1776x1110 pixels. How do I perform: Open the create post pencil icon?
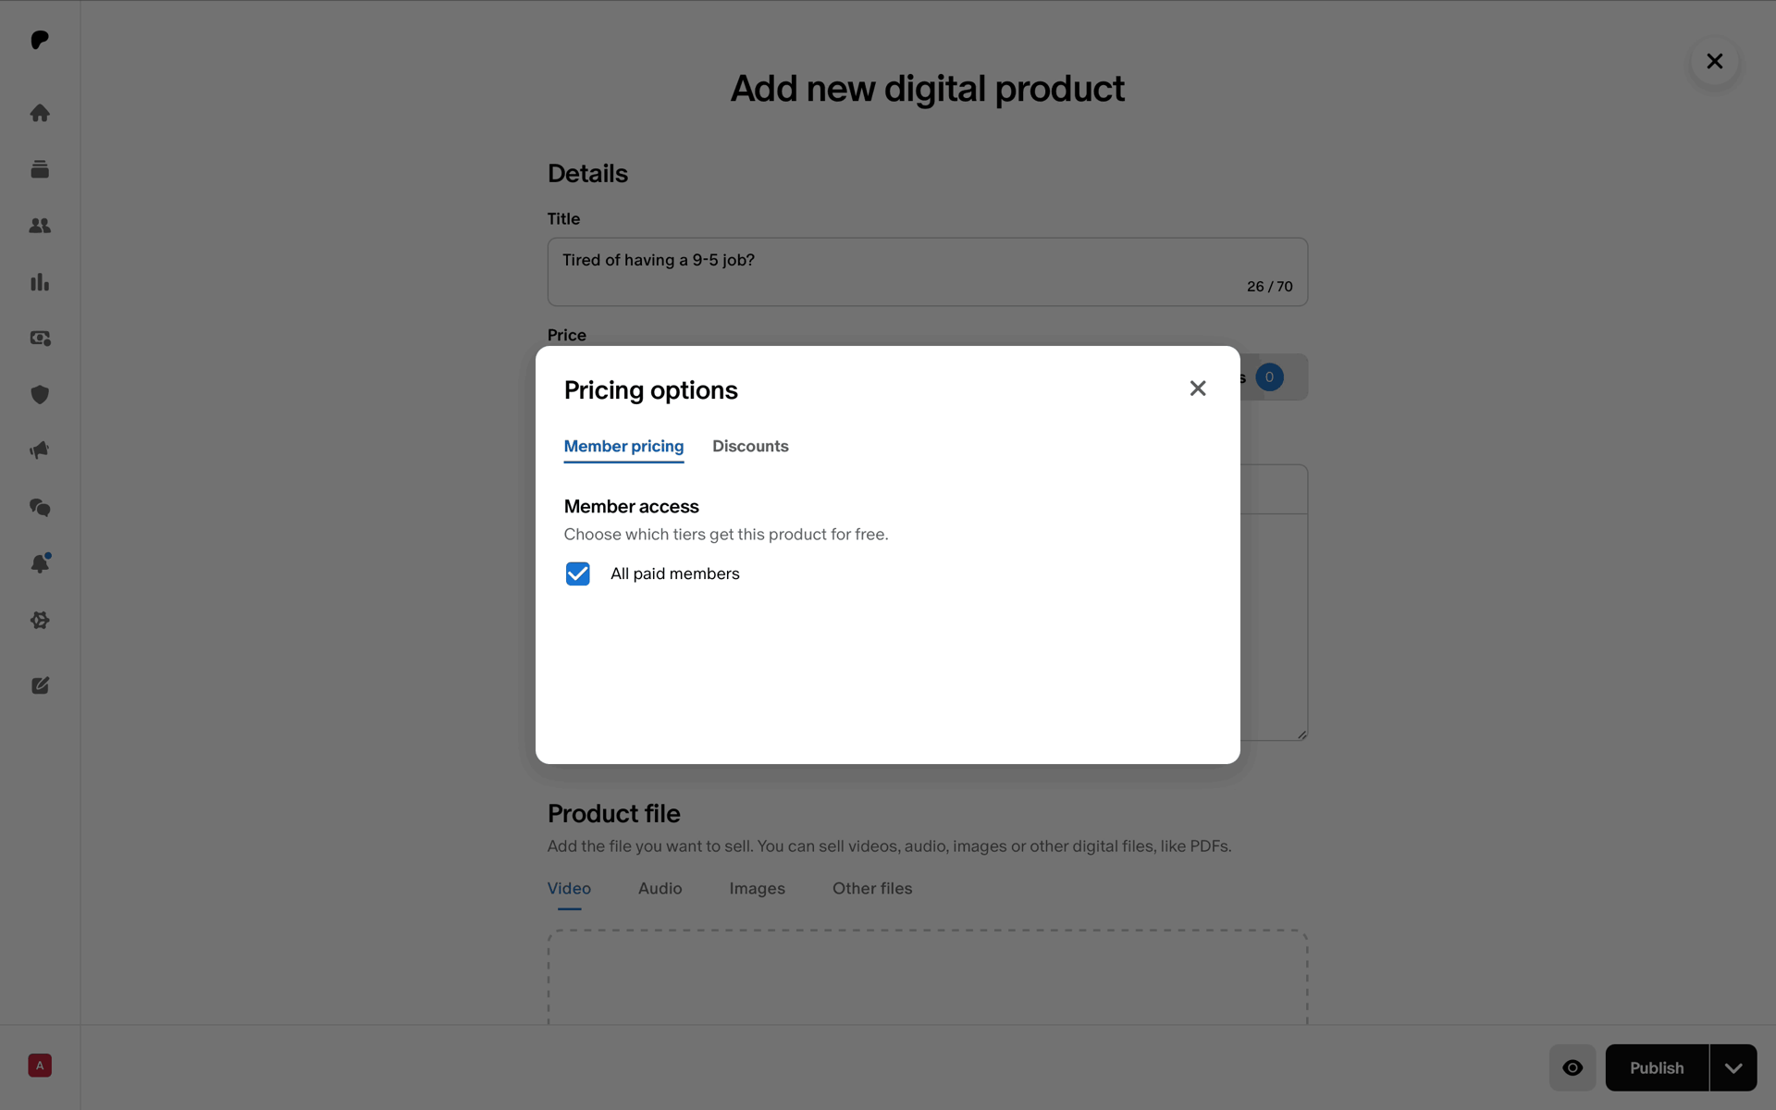click(x=40, y=685)
